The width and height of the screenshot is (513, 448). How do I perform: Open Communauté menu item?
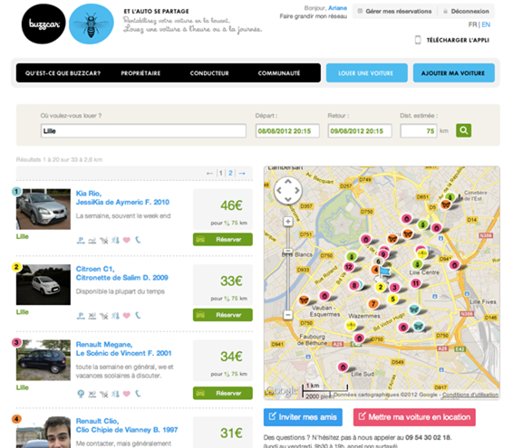(x=279, y=73)
